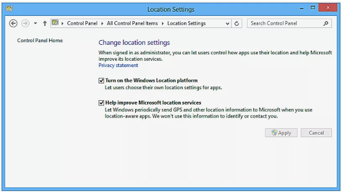Click the Cancel button

[316, 133]
